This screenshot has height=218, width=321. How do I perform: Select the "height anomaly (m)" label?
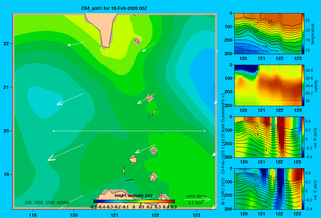[134, 196]
